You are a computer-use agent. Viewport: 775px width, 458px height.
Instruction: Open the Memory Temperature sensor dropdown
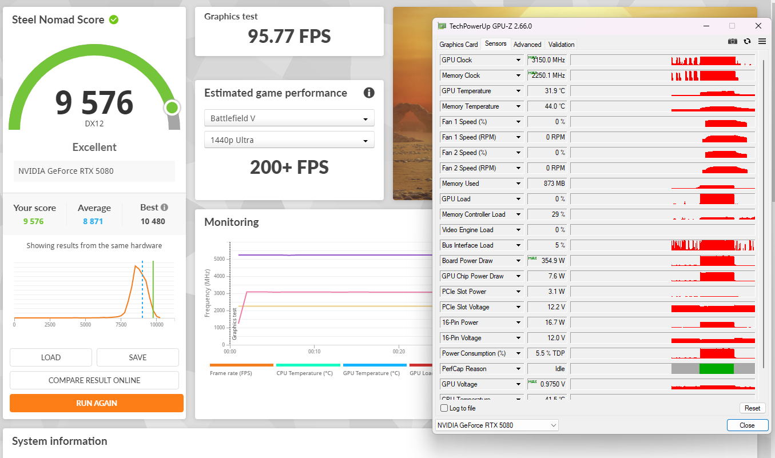click(519, 106)
